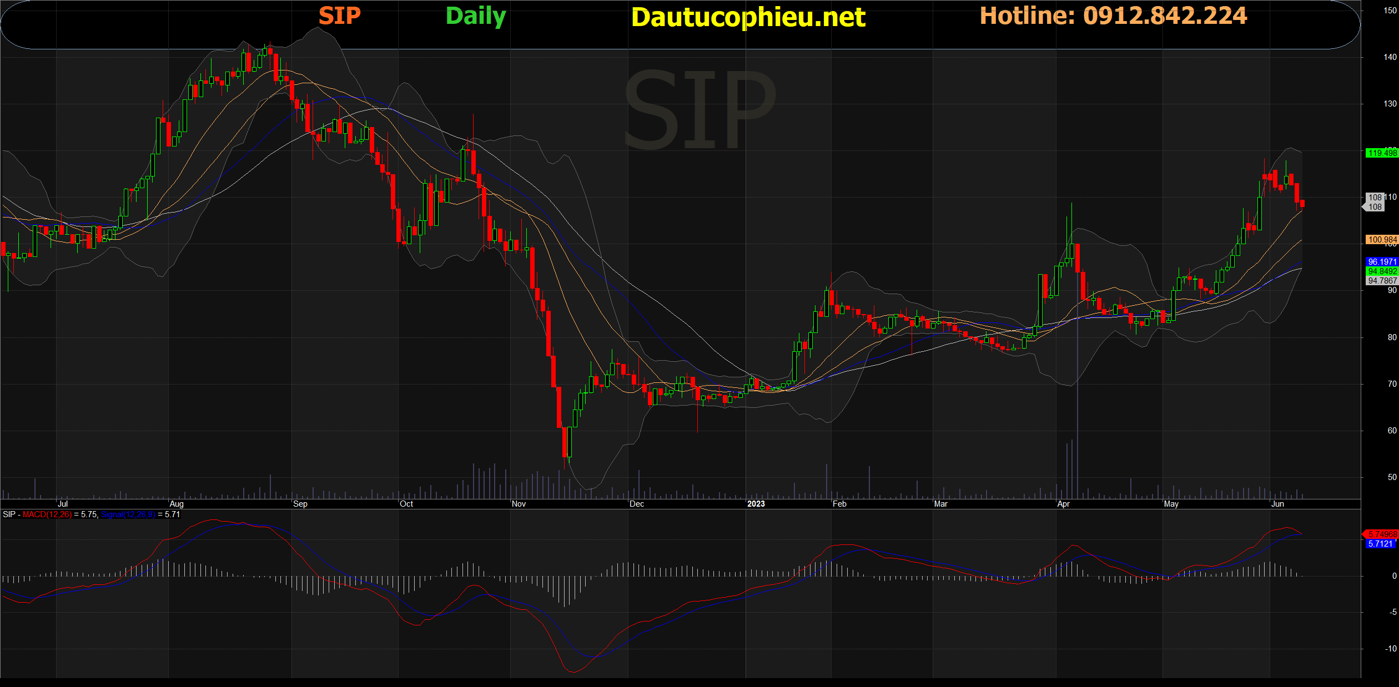Click the green Daily timeframe label
Screen dimensions: 1399x687
[x=476, y=16]
